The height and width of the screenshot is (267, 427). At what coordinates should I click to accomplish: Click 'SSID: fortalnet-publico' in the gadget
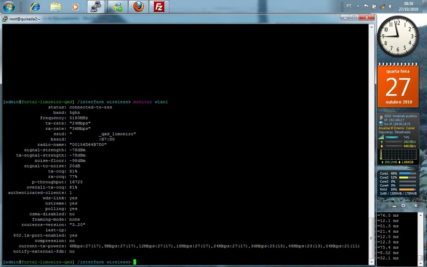tap(401, 116)
